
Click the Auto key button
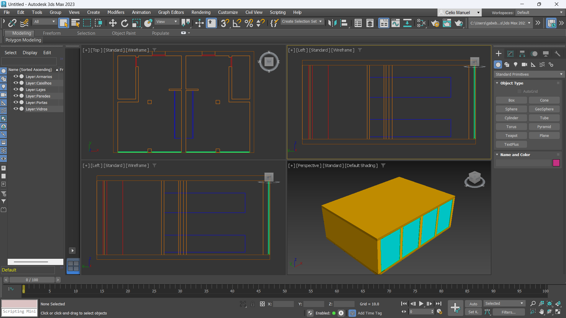point(473,304)
